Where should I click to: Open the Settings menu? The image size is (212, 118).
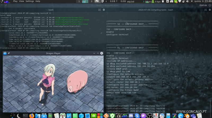[x=30, y=1]
